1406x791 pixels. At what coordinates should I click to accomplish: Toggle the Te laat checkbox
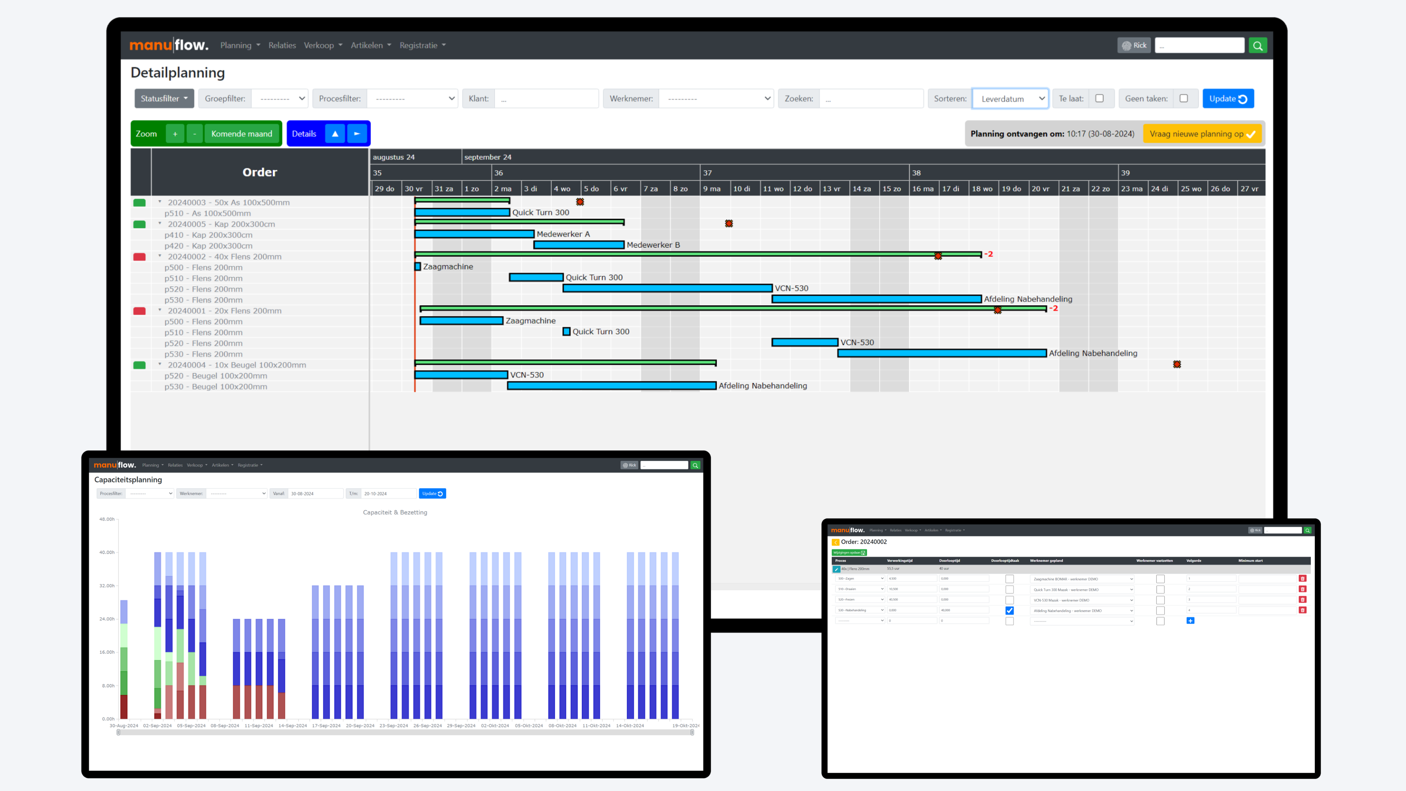(x=1099, y=98)
